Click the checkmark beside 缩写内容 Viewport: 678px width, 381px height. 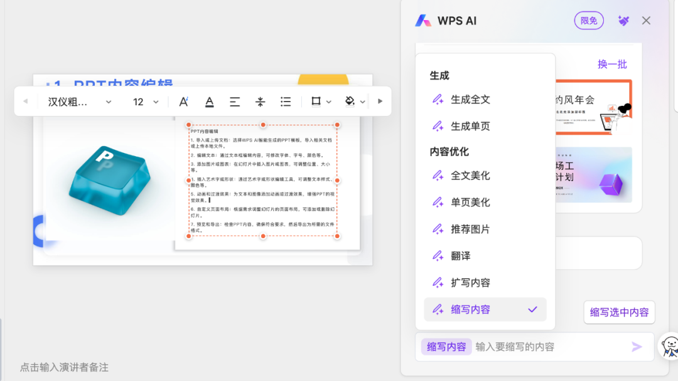[x=533, y=310]
